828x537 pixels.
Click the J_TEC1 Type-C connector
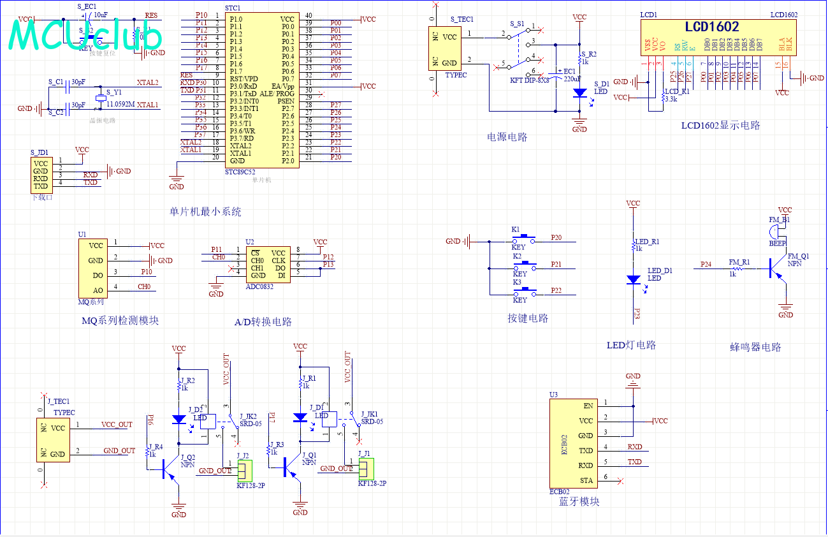click(54, 440)
